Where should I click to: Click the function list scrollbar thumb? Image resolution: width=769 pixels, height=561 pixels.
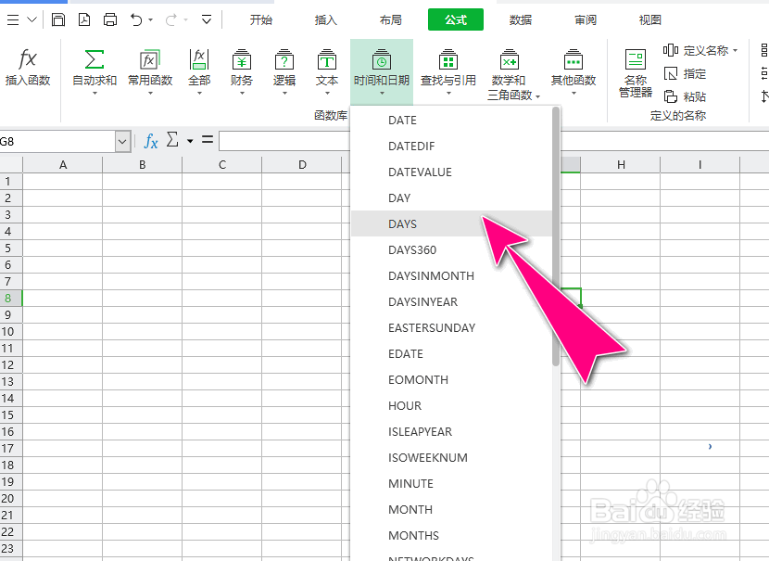click(556, 236)
